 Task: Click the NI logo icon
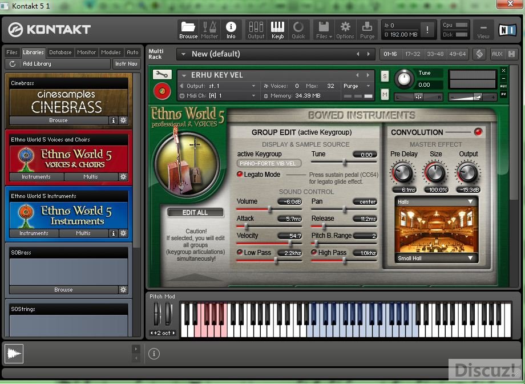tap(507, 30)
